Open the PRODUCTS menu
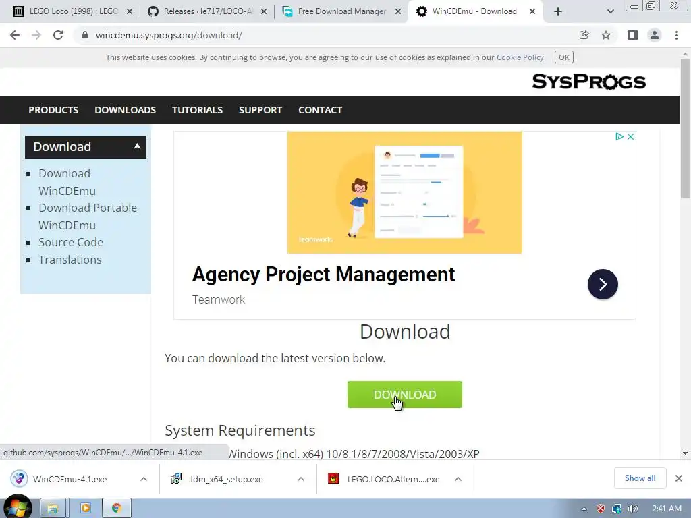This screenshot has height=518, width=691. point(53,110)
